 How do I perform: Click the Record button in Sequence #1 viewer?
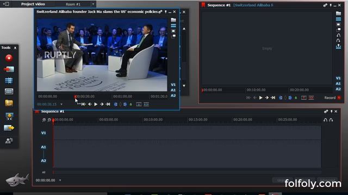333,97
